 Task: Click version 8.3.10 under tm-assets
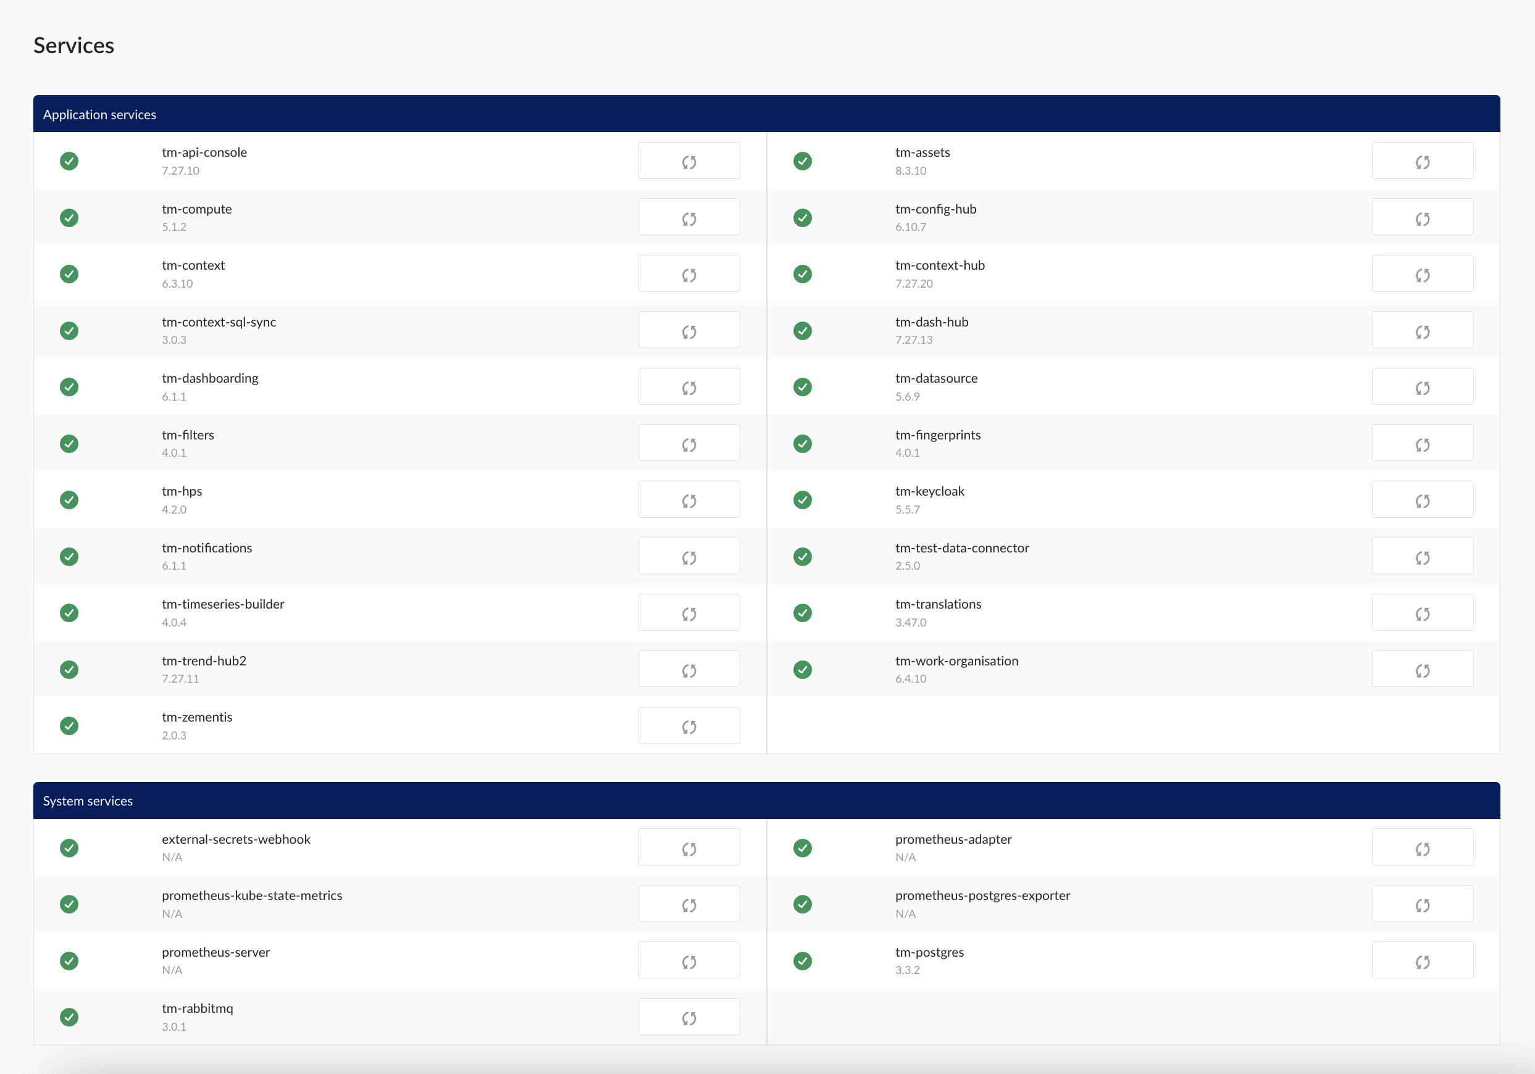[911, 170]
